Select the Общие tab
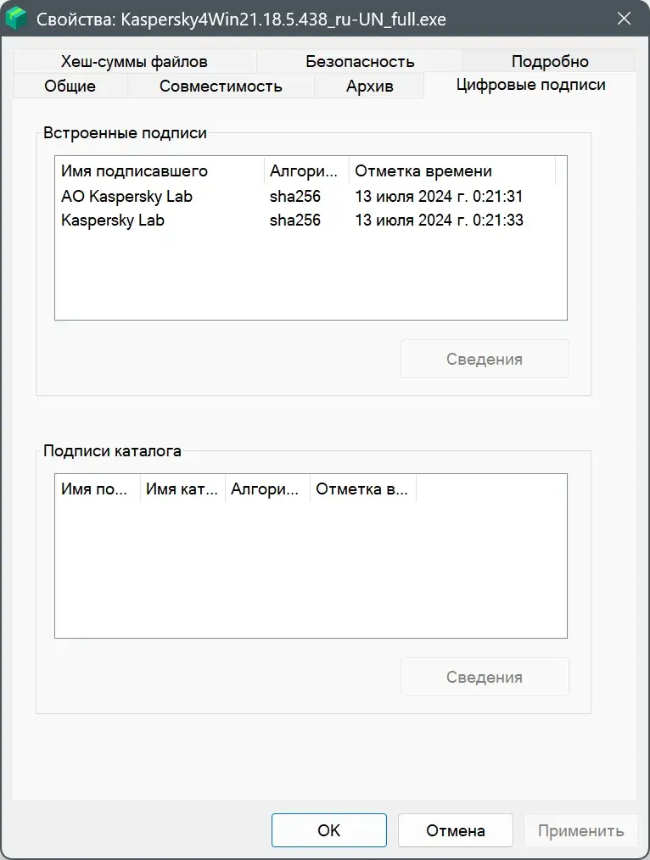Screen dimensions: 650x860 coord(70,86)
